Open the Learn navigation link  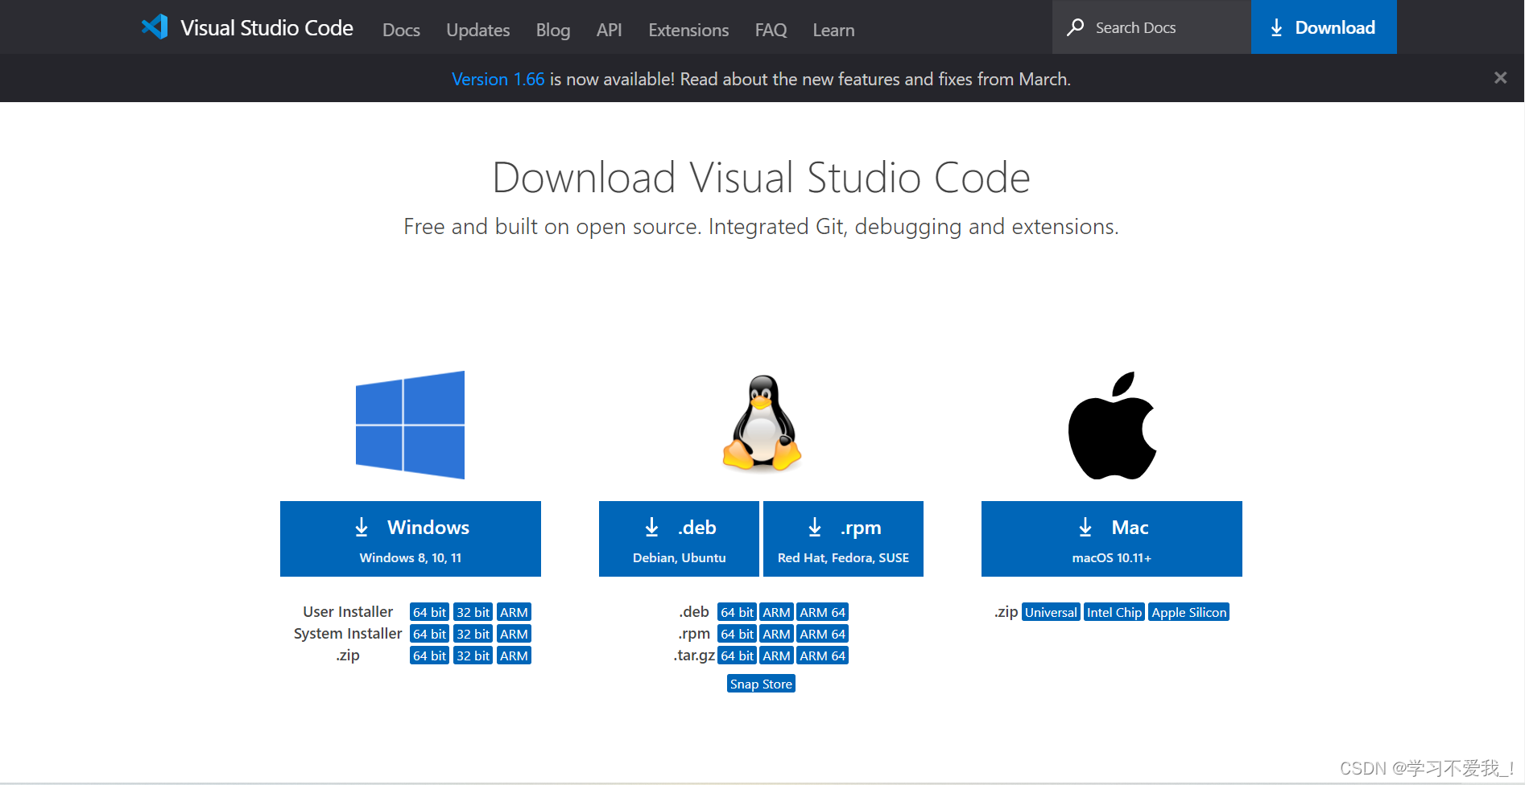(833, 30)
